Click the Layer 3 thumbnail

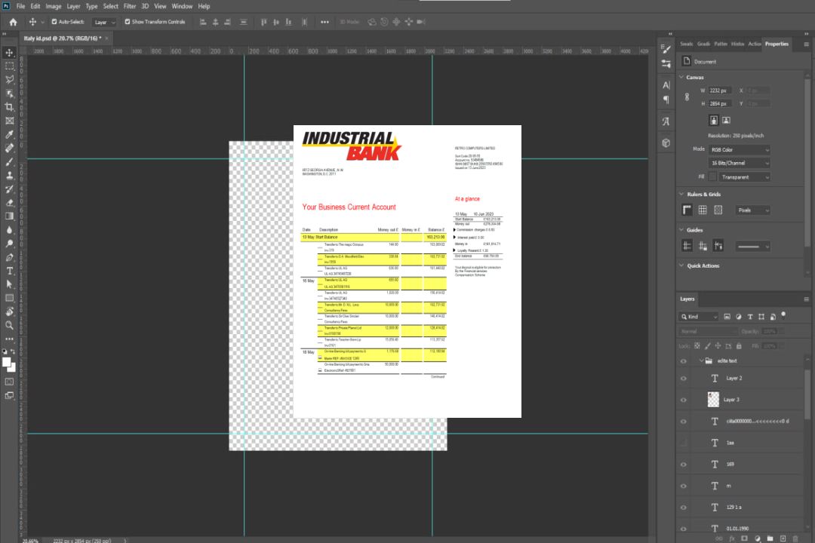coord(714,400)
